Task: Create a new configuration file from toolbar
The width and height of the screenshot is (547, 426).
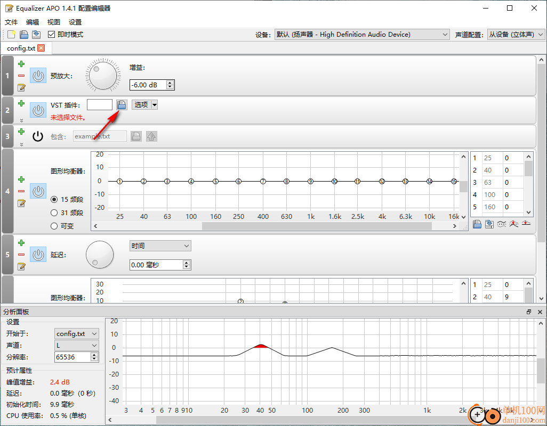Action: click(x=12, y=35)
